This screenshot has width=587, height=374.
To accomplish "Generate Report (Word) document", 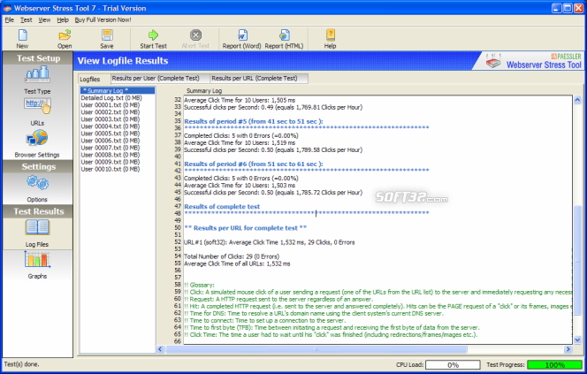I will 242,39.
